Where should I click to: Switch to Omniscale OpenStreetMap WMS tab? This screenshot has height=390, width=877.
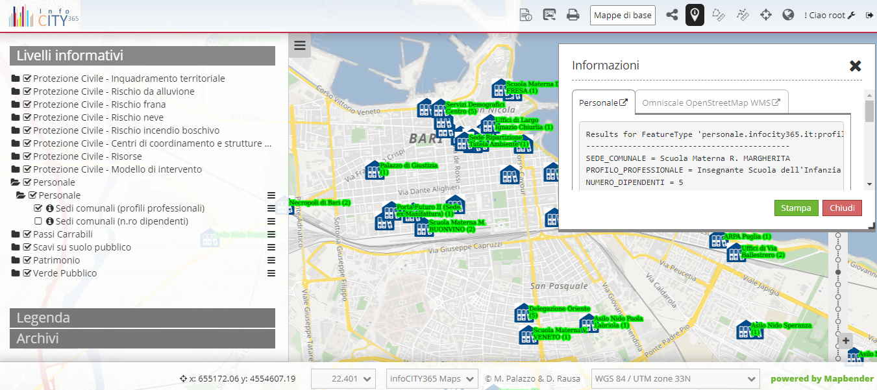click(711, 103)
